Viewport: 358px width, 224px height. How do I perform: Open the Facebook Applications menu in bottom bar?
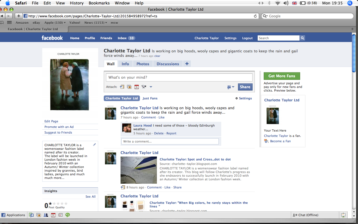click(13, 215)
